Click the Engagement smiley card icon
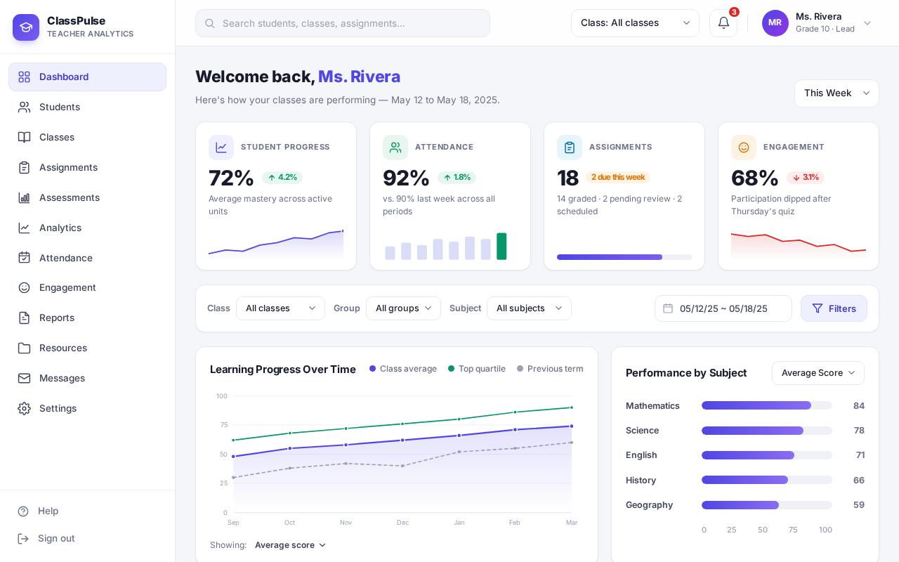Screen dimensions: 899x562 pyautogui.click(x=744, y=148)
